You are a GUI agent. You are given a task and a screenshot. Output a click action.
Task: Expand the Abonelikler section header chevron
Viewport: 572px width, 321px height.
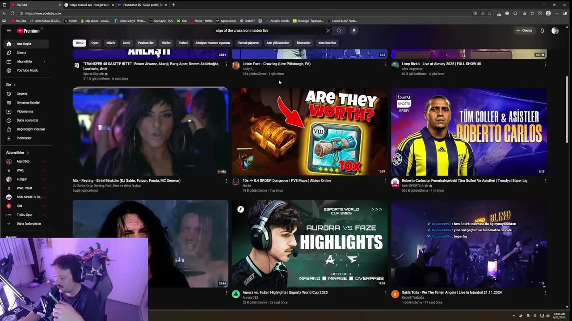(28, 152)
